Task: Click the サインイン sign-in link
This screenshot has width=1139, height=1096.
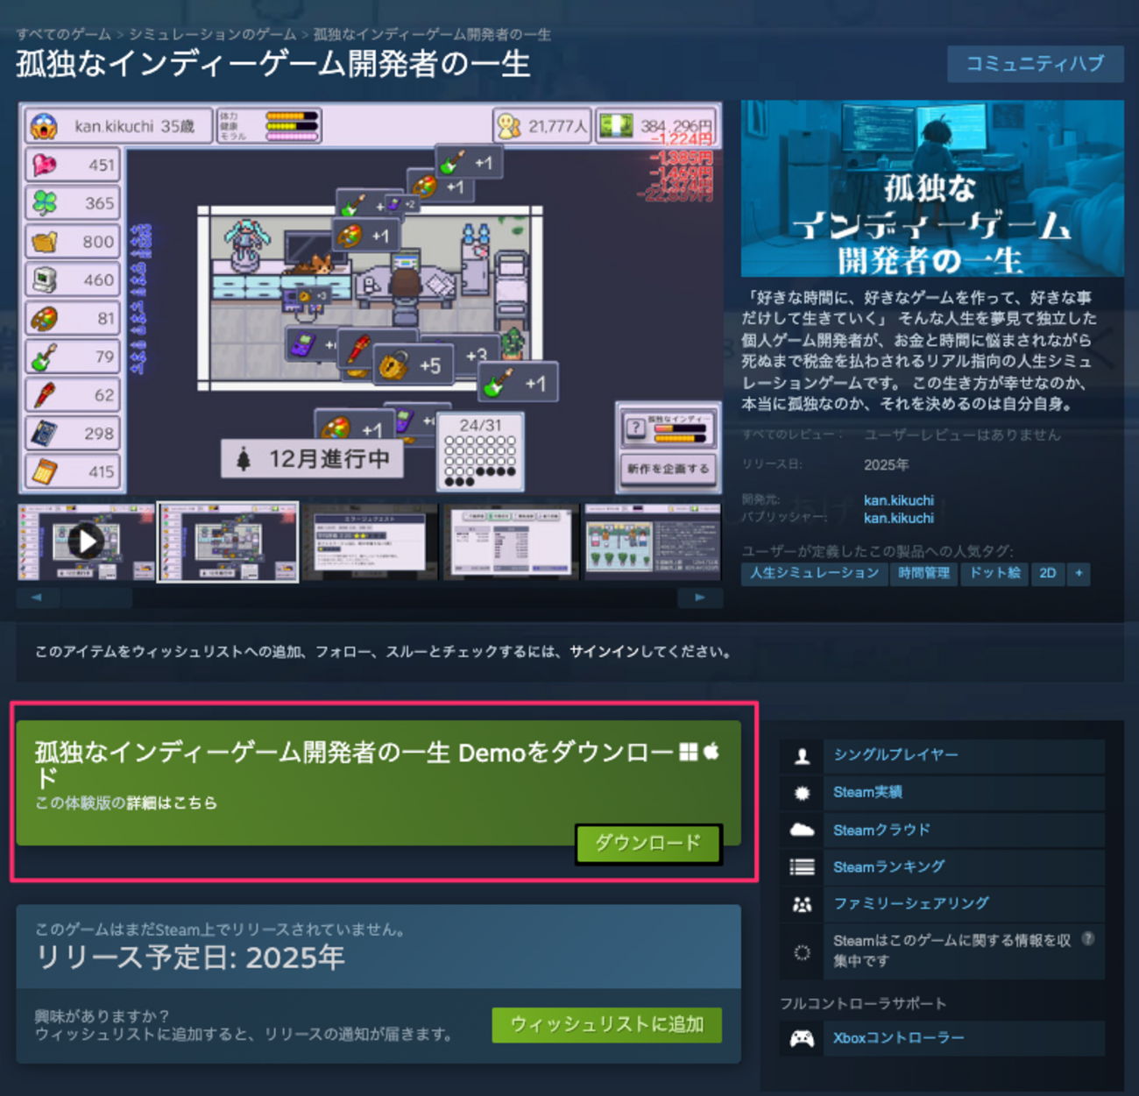Action: (x=605, y=652)
